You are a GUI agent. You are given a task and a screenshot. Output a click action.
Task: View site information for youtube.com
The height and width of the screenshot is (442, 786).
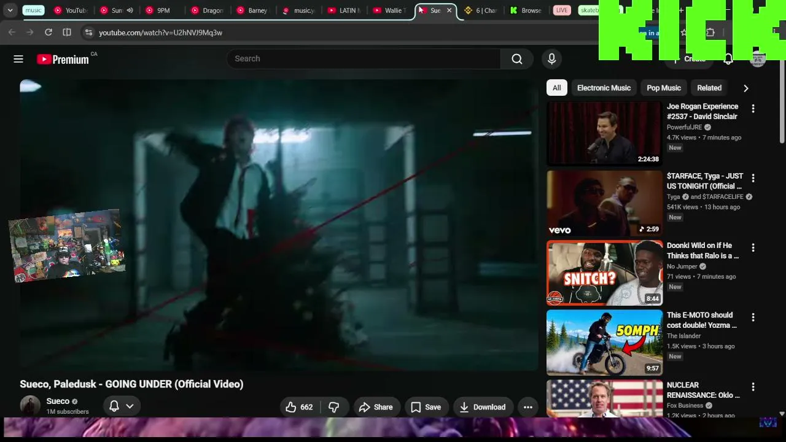click(x=88, y=33)
